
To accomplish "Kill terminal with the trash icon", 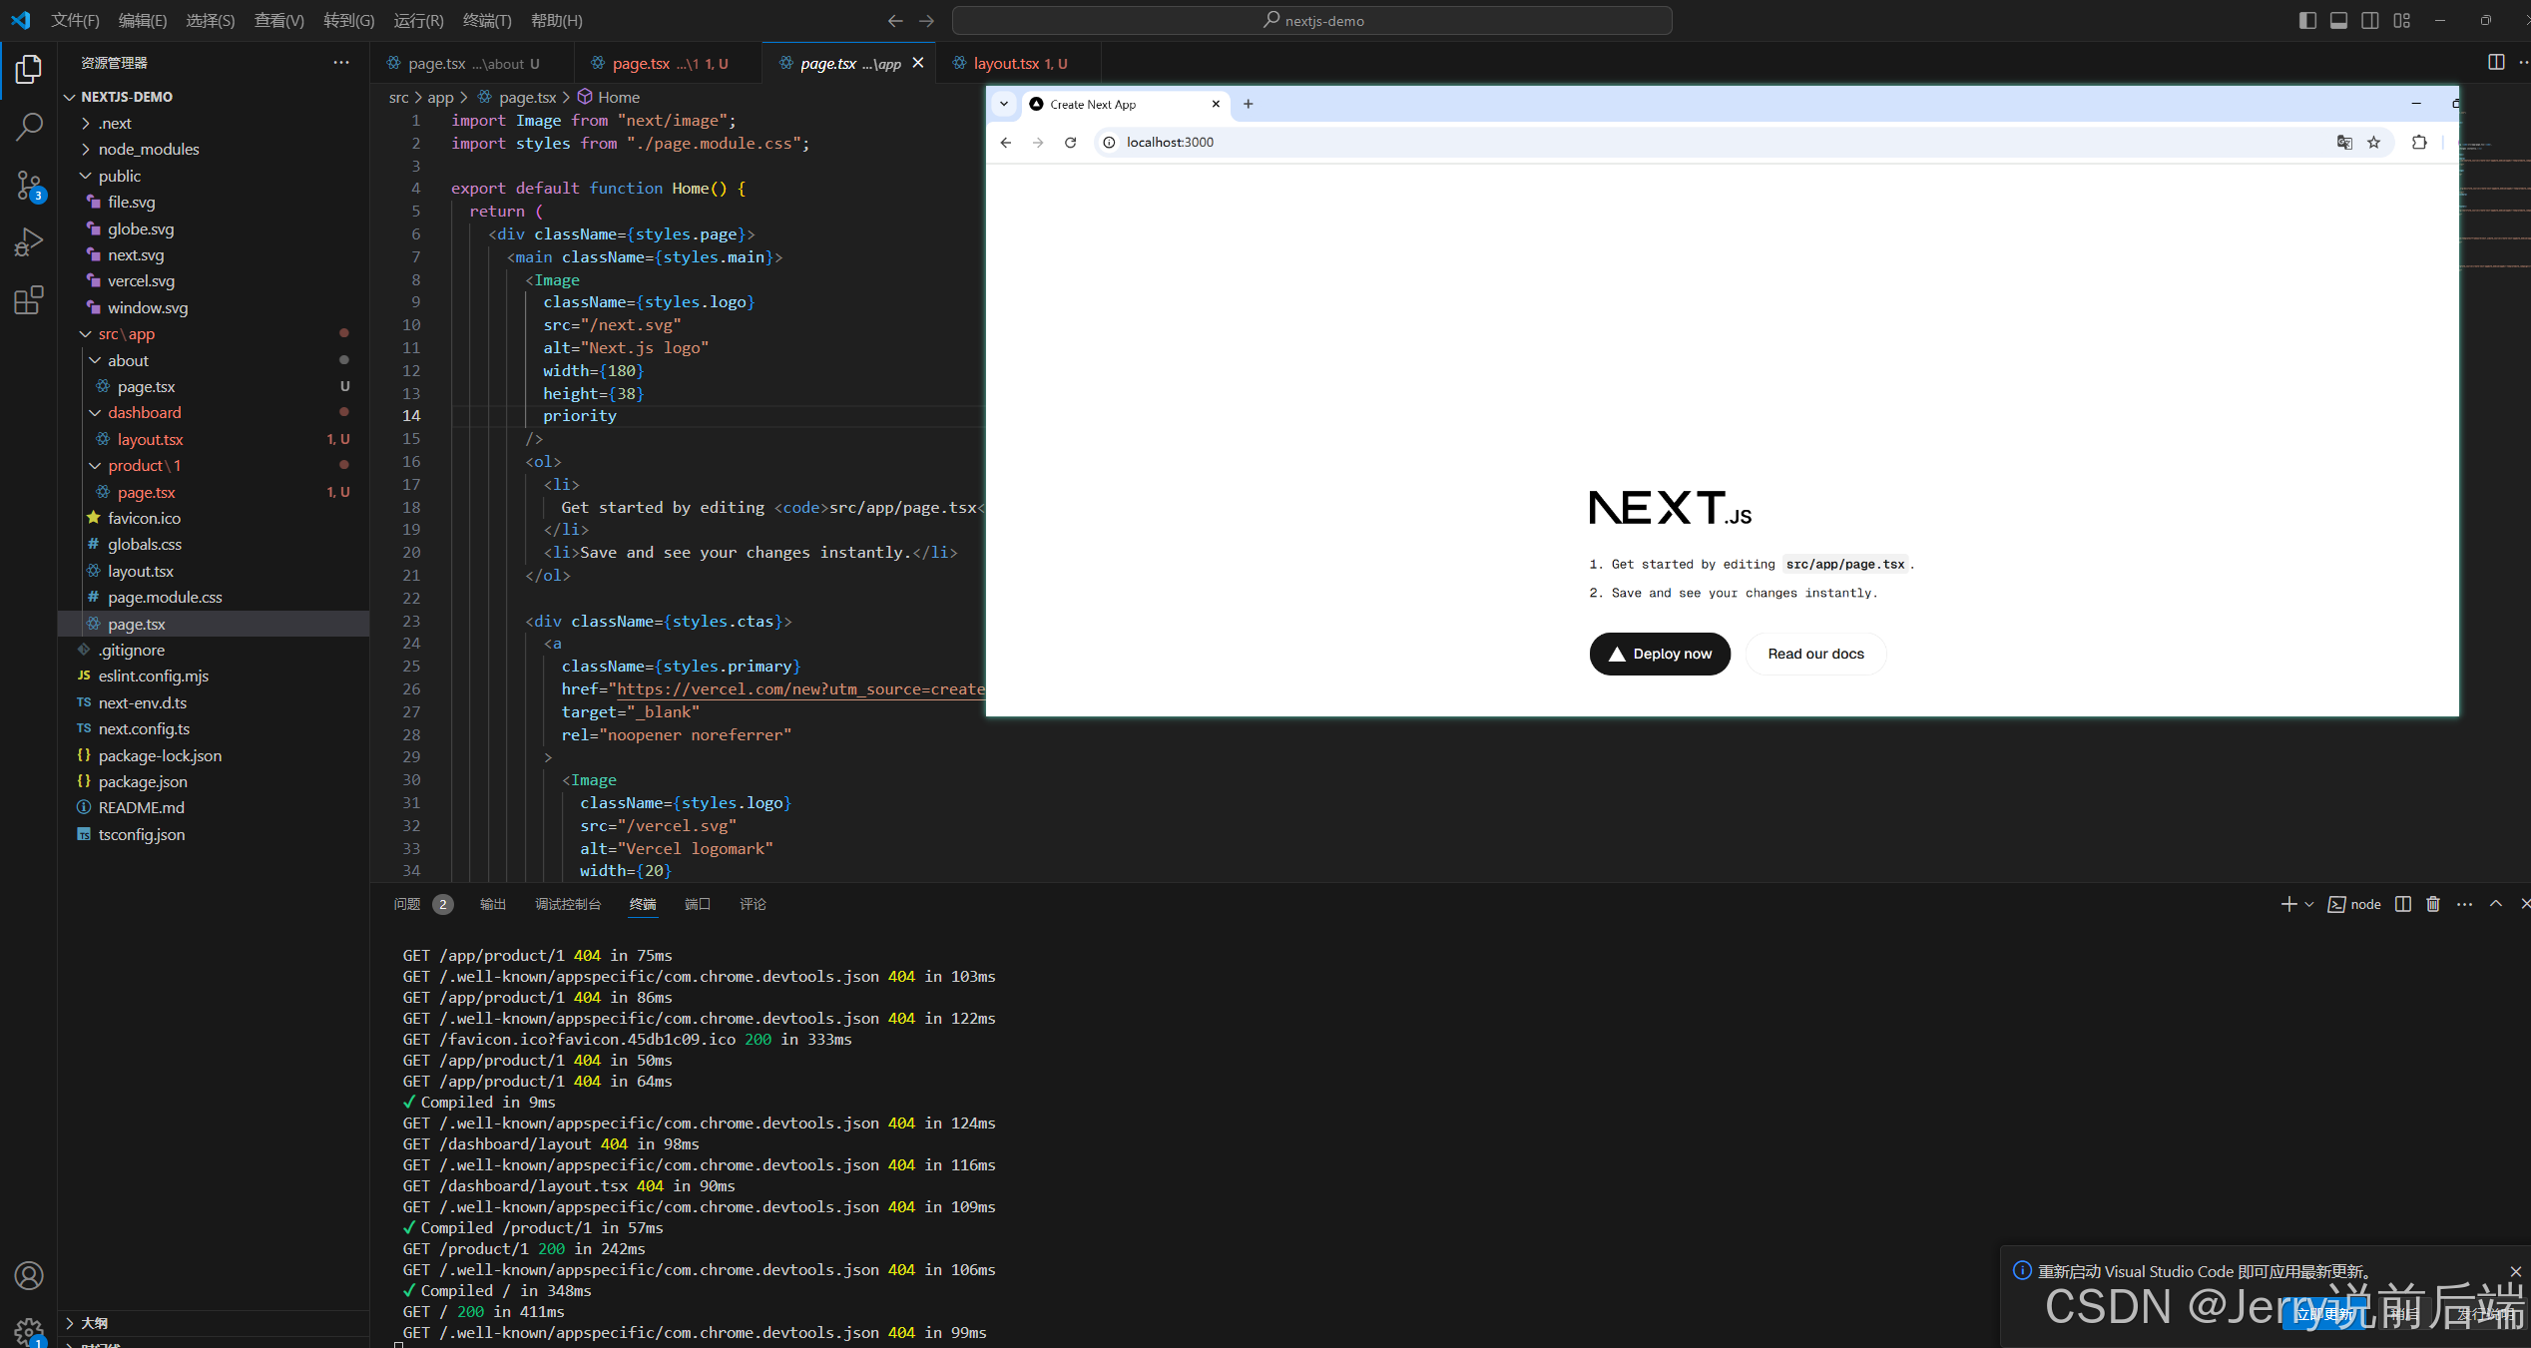I will pos(2433,904).
